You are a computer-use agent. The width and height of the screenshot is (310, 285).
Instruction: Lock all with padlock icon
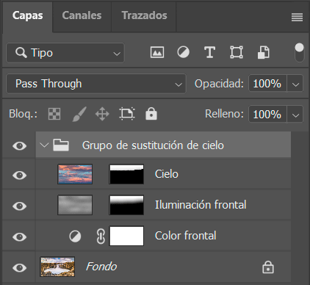pos(151,114)
